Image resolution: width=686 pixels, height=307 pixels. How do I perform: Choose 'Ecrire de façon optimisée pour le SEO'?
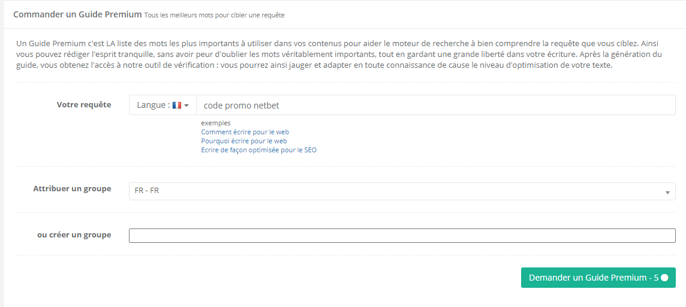pyautogui.click(x=258, y=150)
